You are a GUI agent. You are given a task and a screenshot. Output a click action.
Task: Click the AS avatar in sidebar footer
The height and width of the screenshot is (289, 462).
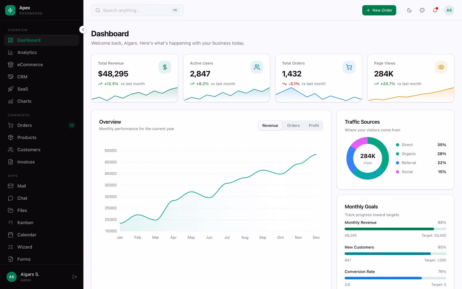[x=12, y=277]
